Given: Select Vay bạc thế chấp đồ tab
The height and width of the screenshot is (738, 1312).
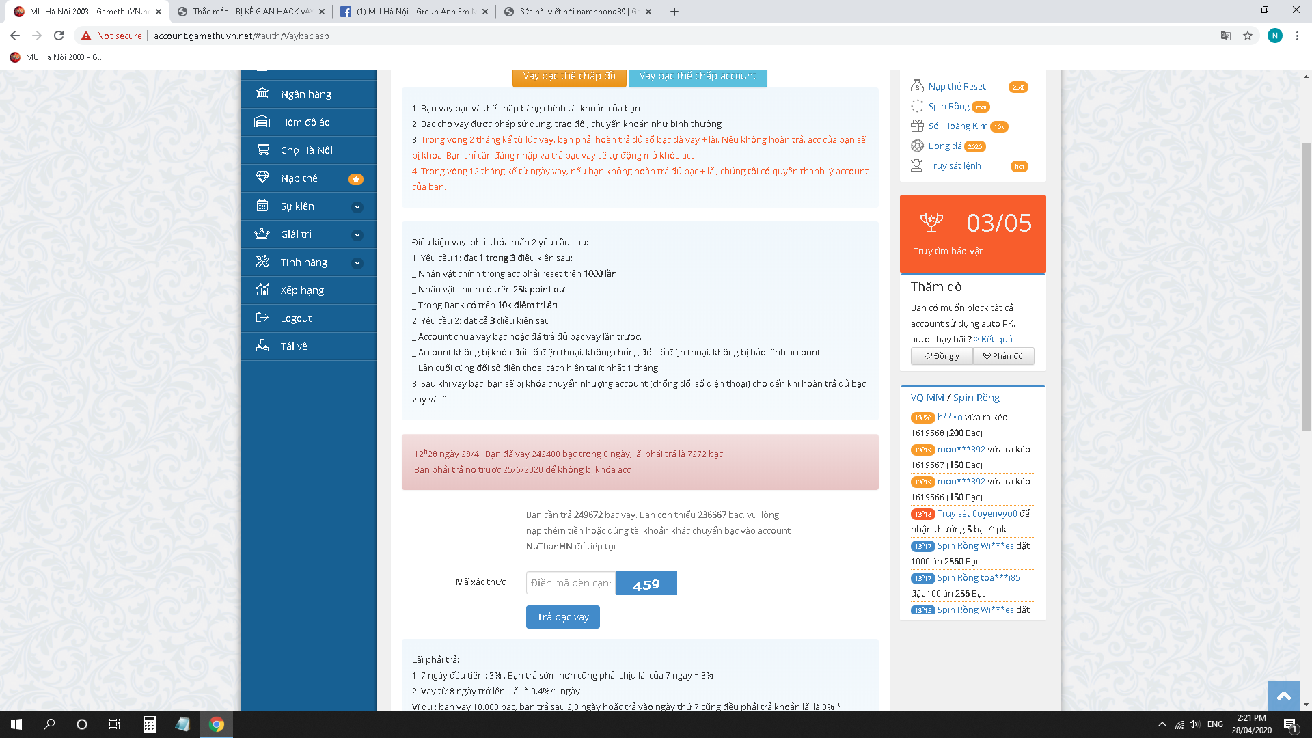Looking at the screenshot, I should (569, 77).
